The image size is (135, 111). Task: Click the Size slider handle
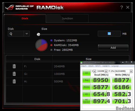pyautogui.click(x=39, y=34)
